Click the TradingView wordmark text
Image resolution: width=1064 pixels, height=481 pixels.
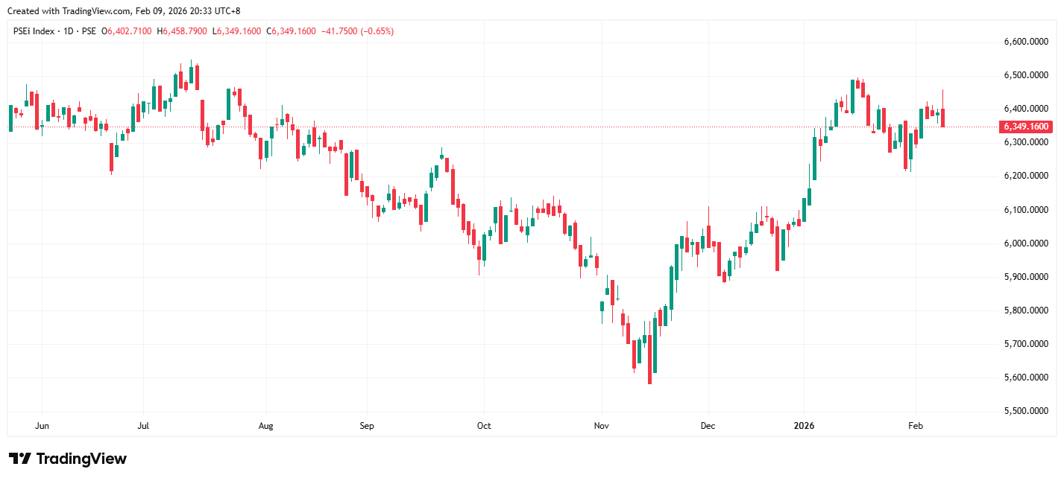[x=81, y=459]
